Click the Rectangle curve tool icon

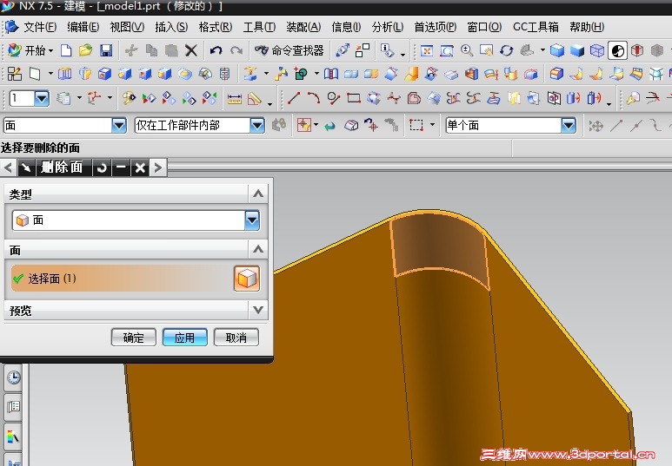(x=354, y=98)
